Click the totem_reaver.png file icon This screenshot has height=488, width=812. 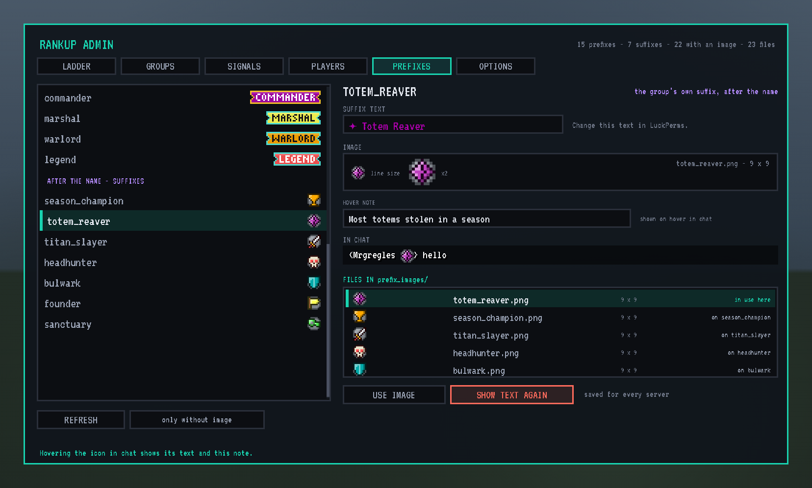(x=360, y=299)
